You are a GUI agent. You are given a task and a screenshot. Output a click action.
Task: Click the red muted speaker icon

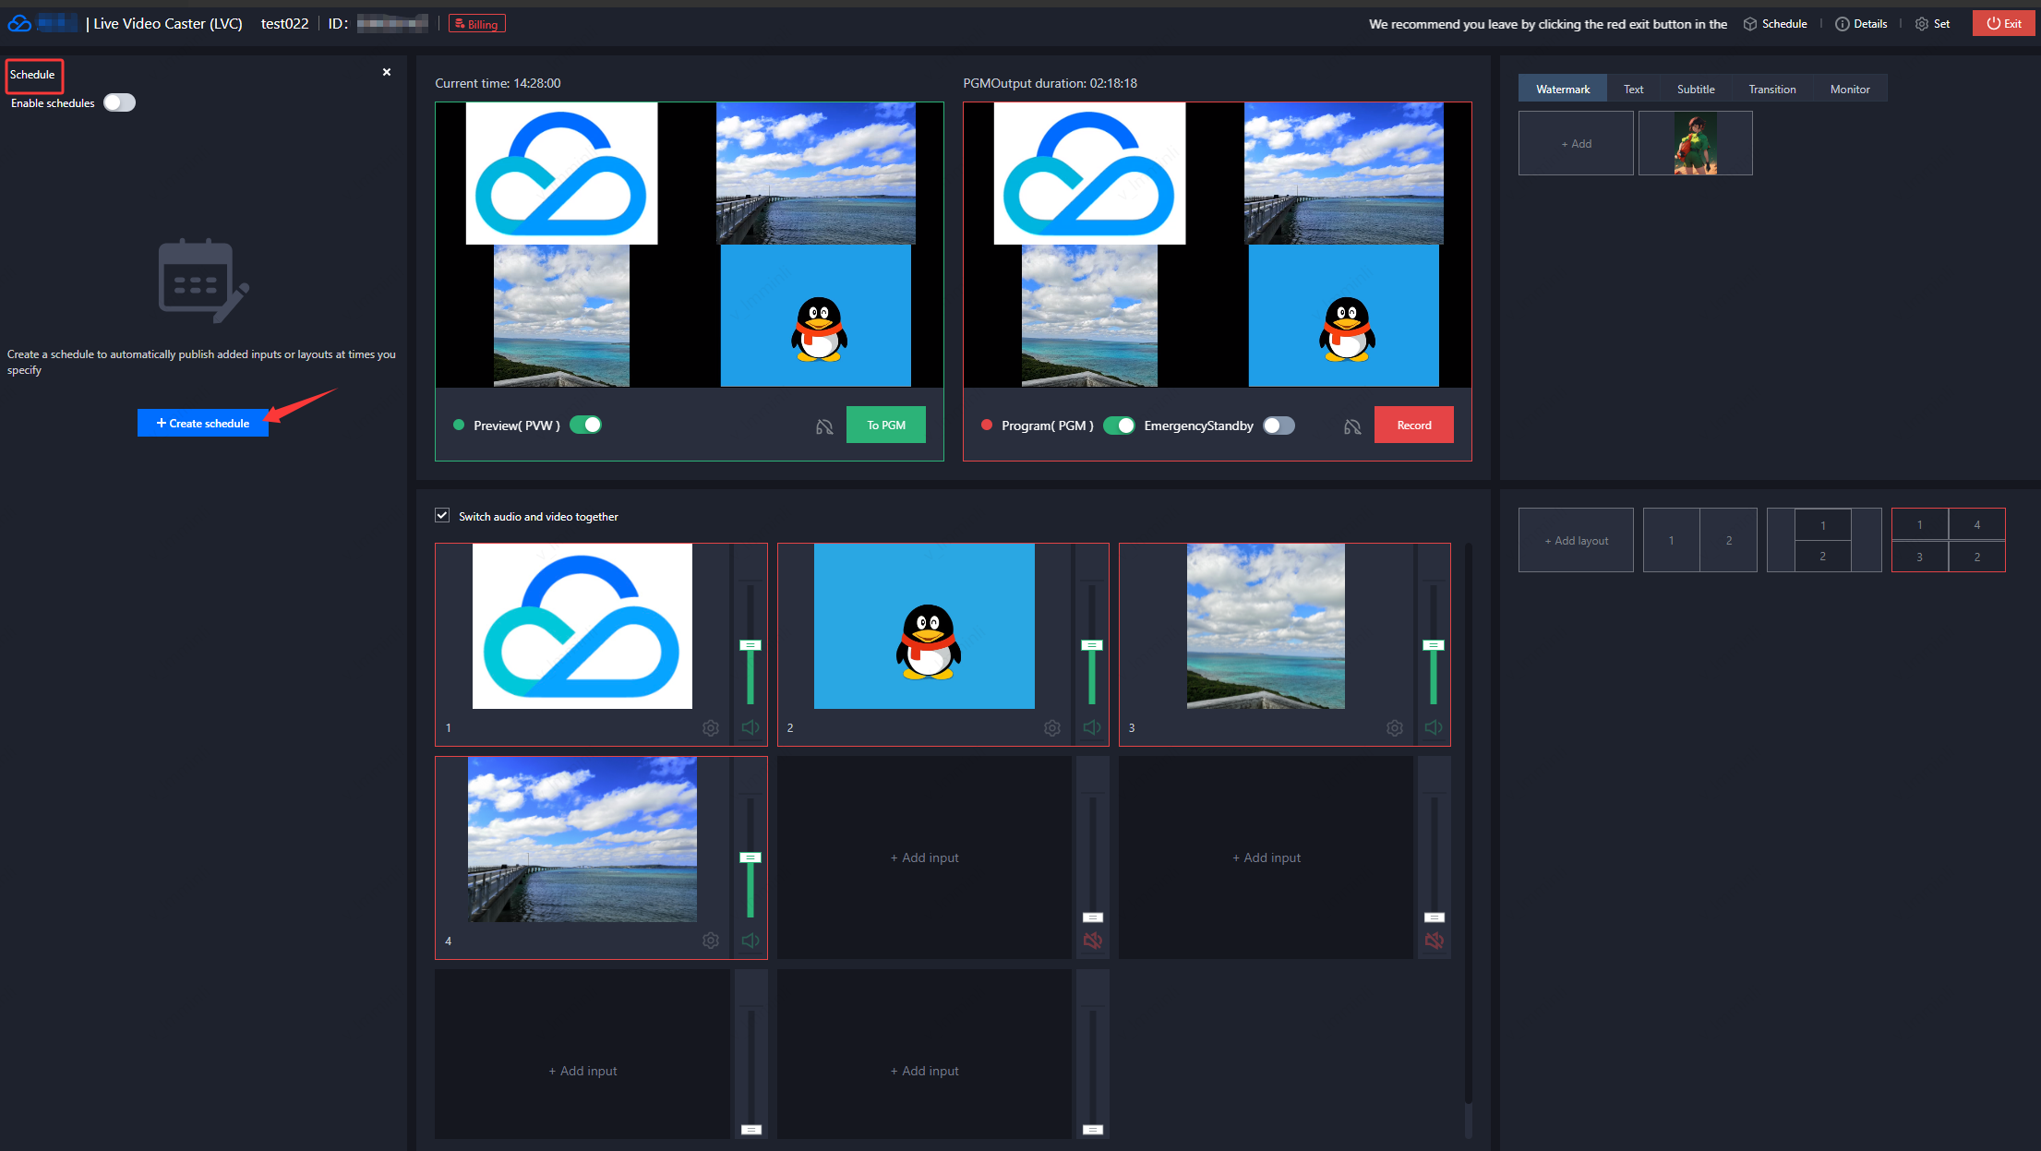[x=1092, y=941]
